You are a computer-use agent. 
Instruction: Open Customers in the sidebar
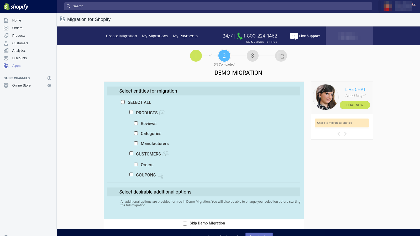(20, 43)
